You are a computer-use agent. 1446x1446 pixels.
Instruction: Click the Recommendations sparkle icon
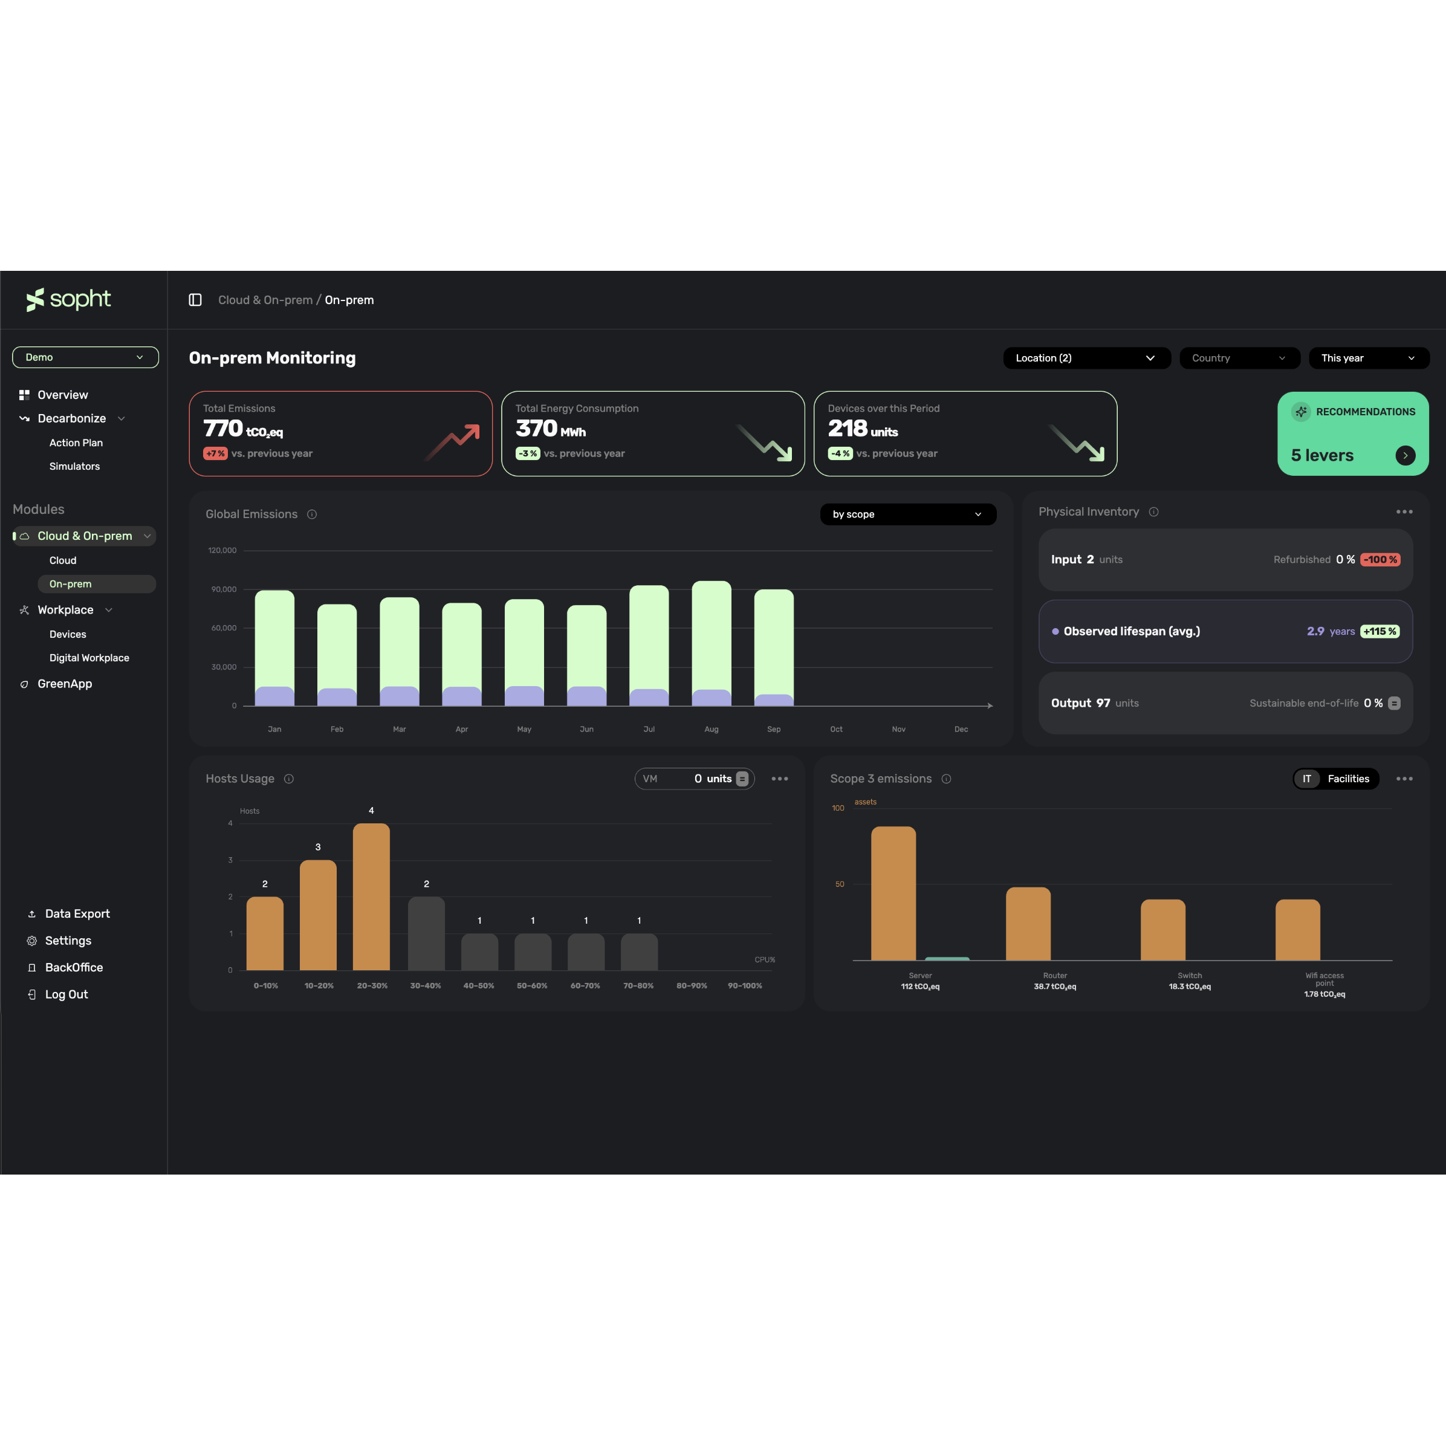pyautogui.click(x=1301, y=412)
